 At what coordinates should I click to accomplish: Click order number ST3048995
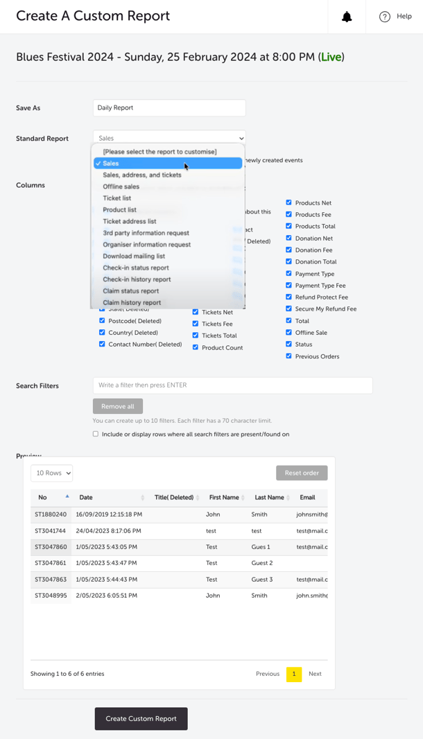pyautogui.click(x=51, y=595)
